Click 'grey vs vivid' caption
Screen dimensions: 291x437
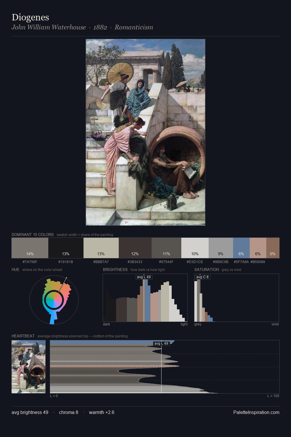click(x=231, y=270)
